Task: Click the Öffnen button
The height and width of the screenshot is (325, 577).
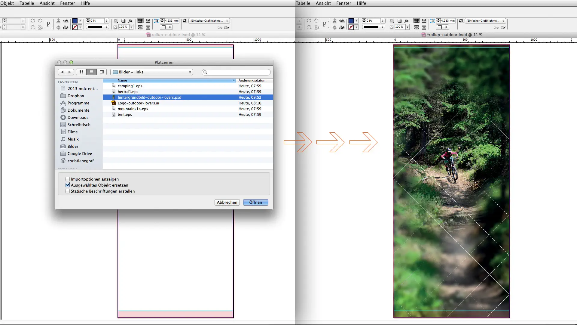Action: [255, 202]
